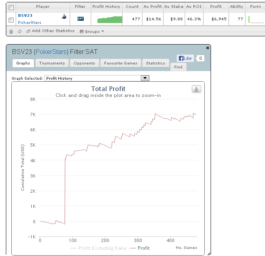Open the Statistics tab
The image size is (265, 256).
[155, 63]
